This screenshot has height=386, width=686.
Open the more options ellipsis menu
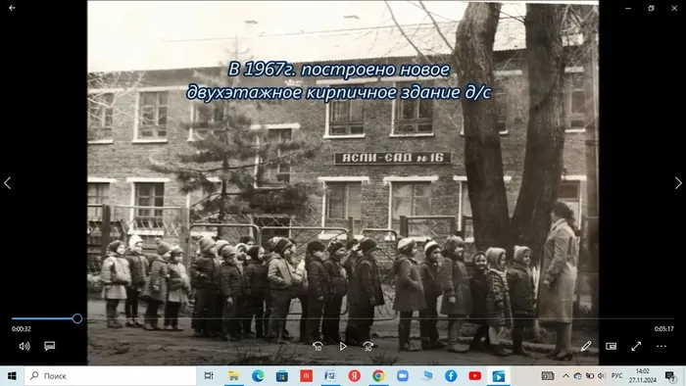point(661,346)
